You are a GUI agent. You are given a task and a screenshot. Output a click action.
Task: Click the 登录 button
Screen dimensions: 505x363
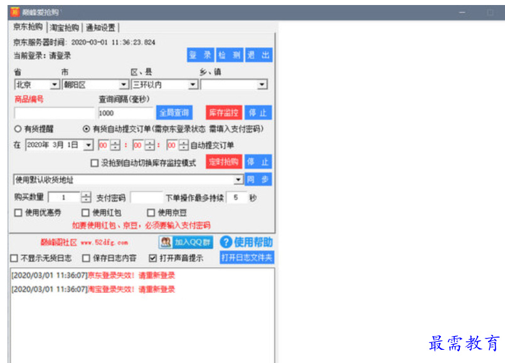(x=200, y=55)
